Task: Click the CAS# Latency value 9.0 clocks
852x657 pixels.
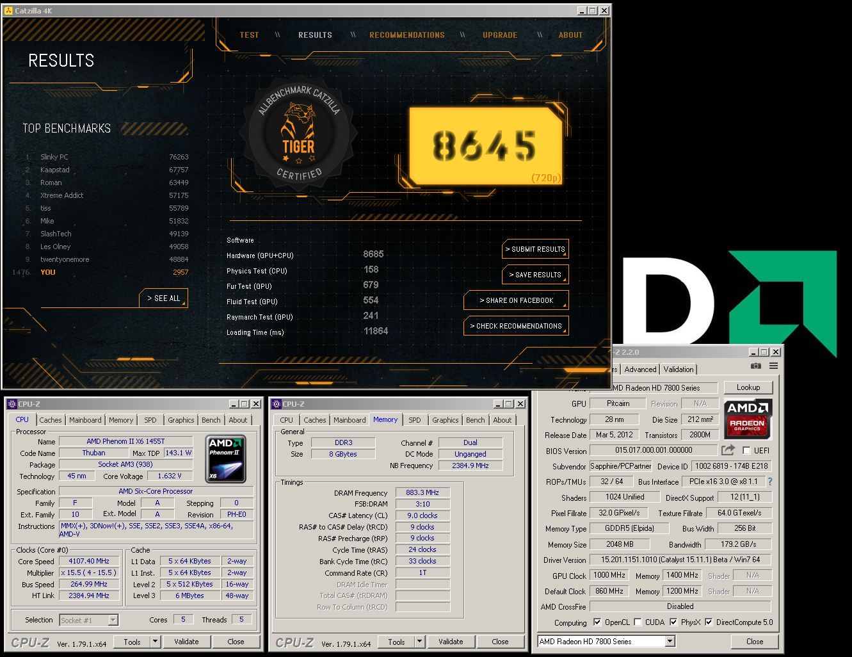Action: [x=422, y=515]
